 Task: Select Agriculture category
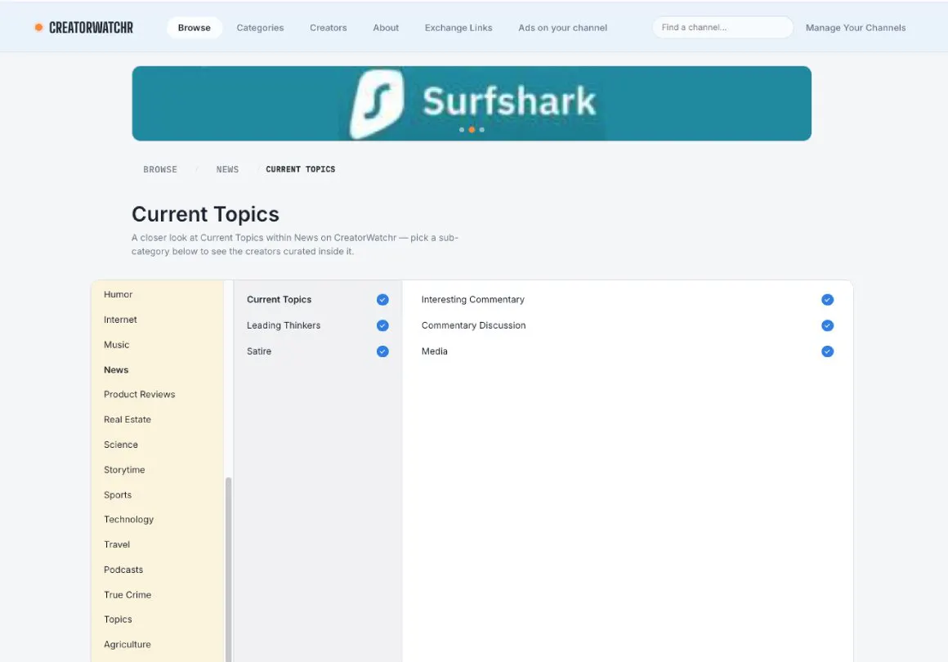[127, 645]
